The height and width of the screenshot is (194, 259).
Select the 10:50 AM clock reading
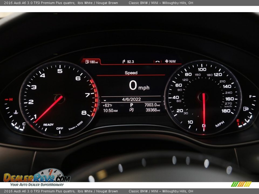coord(111,110)
